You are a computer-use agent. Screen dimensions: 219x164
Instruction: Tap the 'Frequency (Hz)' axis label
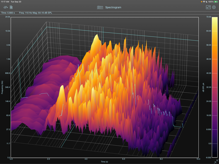click(x=2, y=87)
